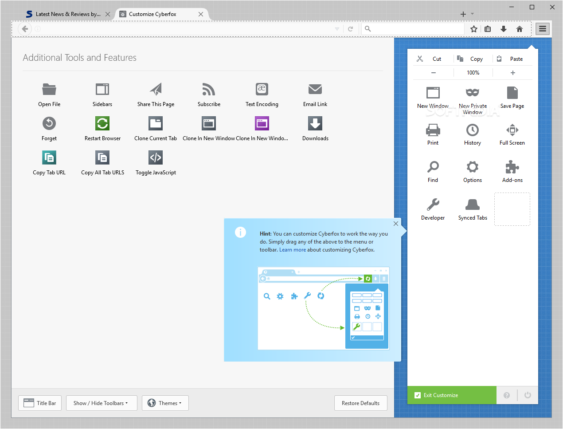Open the Show / Hide Toolbars dropdown
Viewport: 563px width, 429px height.
[x=102, y=403]
